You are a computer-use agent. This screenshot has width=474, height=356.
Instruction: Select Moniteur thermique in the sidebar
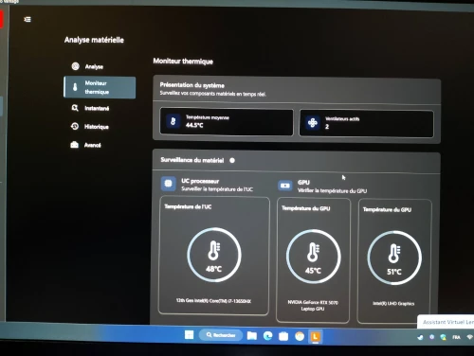pos(100,87)
